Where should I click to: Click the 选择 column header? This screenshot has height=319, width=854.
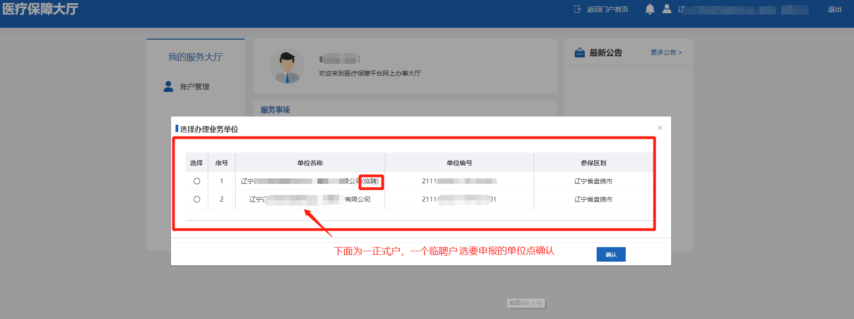[x=196, y=163]
